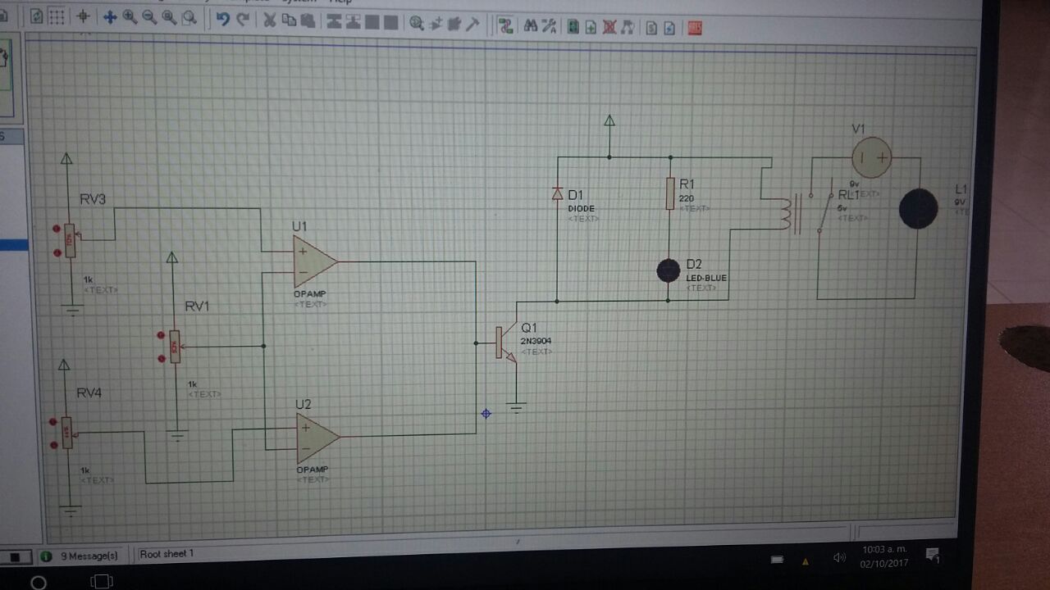Click the upper red dot on RV1

tap(161, 335)
